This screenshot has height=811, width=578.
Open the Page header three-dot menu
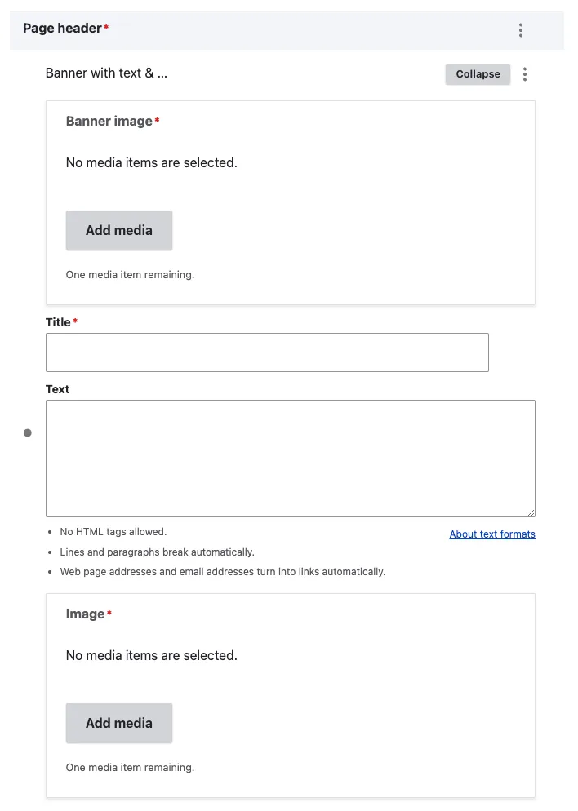(x=520, y=30)
